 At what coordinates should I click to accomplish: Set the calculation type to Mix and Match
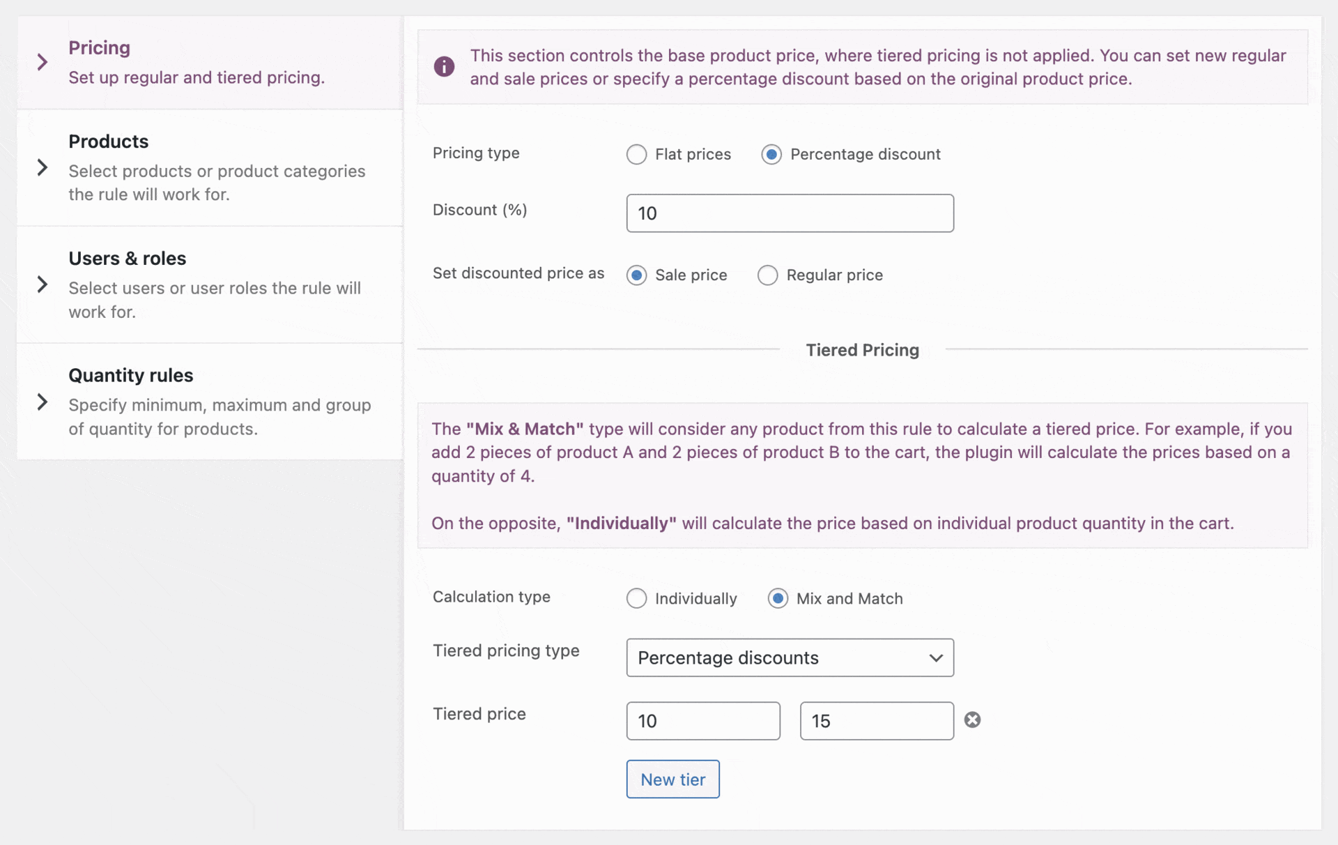(778, 598)
